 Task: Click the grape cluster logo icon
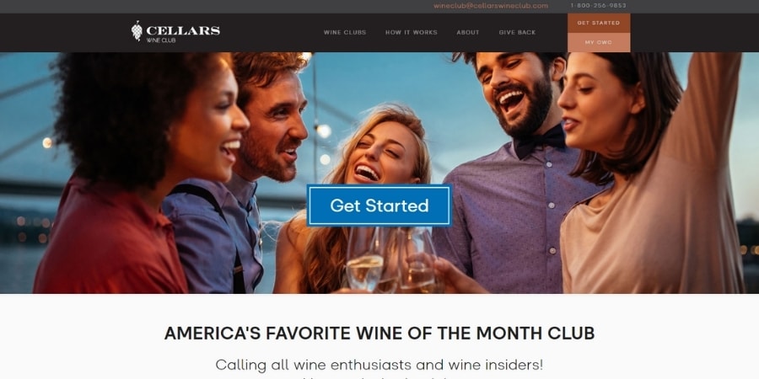[x=137, y=31]
